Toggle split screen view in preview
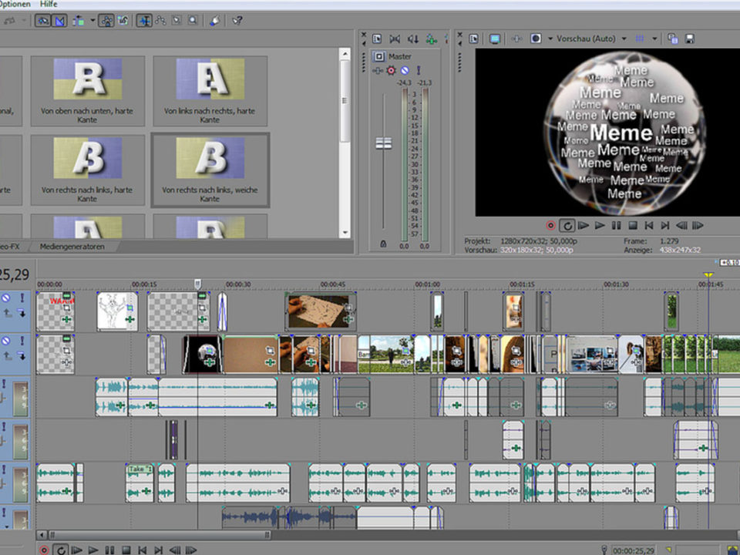This screenshot has height=555, width=740. [536, 39]
